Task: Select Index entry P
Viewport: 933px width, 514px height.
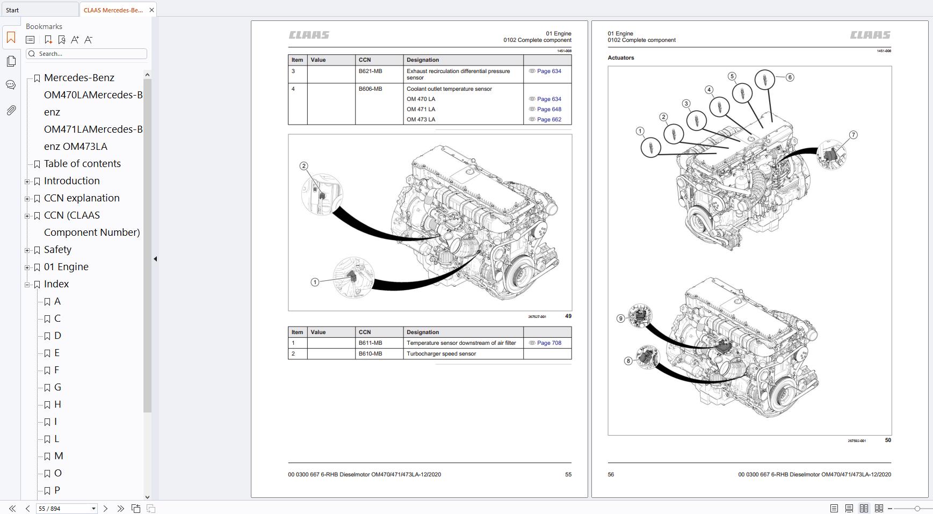Action: pos(57,490)
